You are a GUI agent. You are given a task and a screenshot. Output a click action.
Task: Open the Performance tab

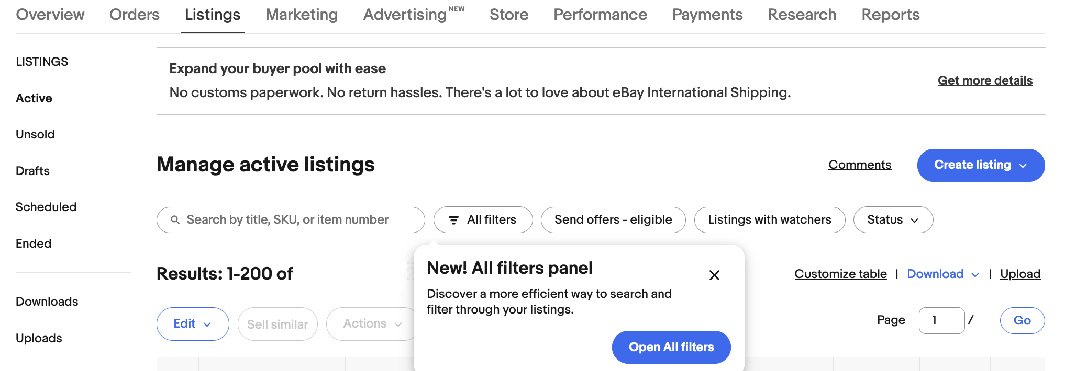(600, 15)
